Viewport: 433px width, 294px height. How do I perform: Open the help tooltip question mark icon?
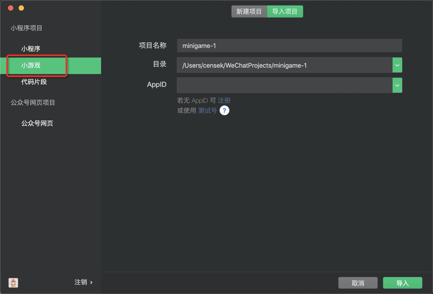(225, 110)
